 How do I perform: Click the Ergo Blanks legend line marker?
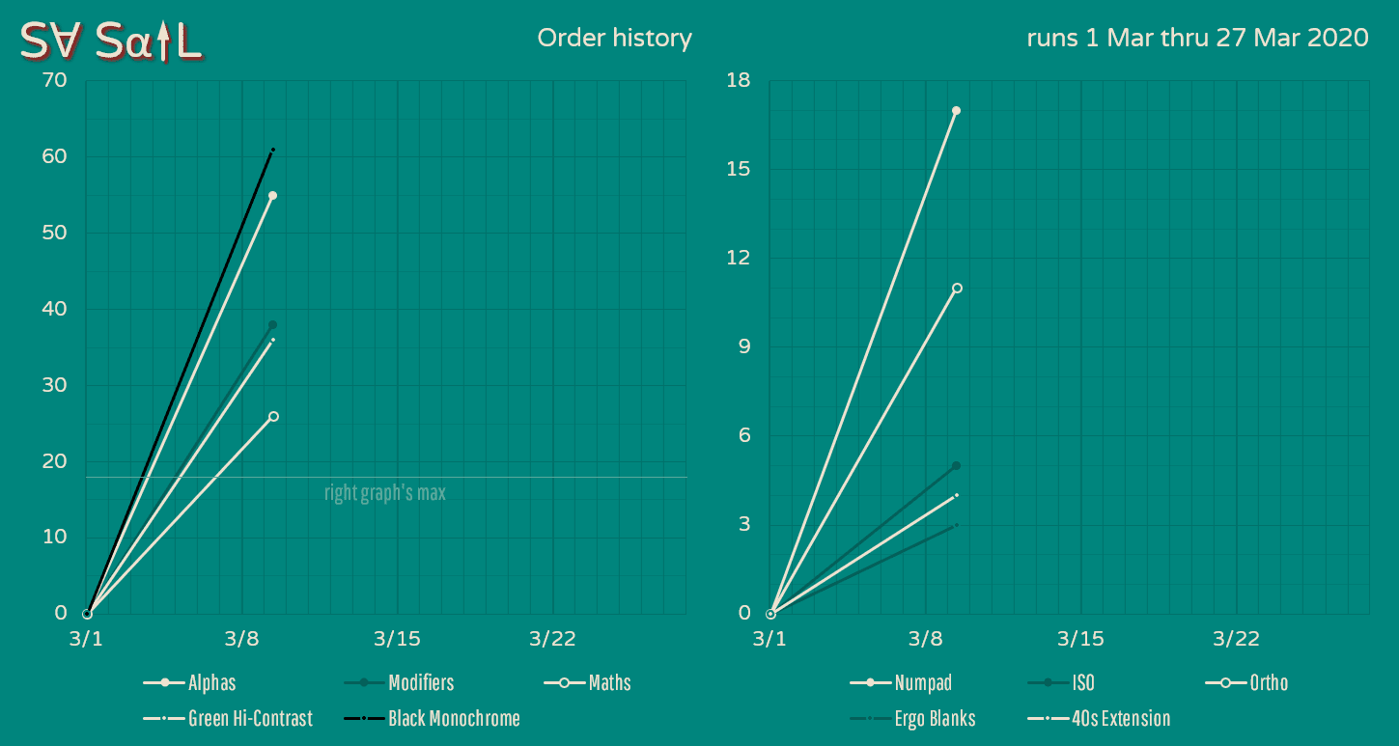(x=871, y=719)
